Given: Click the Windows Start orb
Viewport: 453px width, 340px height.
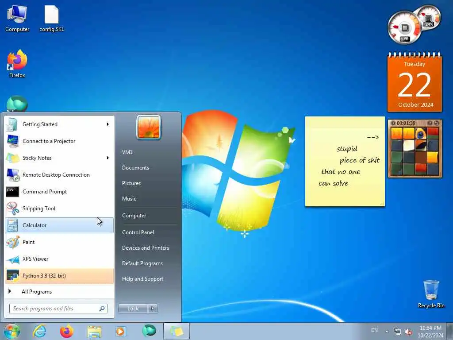Looking at the screenshot, I should (12, 331).
